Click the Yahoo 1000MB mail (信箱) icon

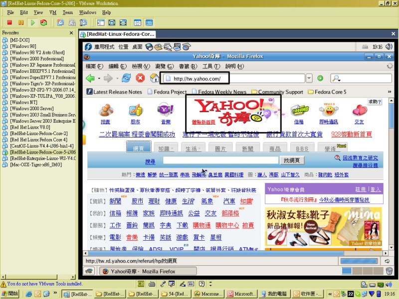pos(299,110)
